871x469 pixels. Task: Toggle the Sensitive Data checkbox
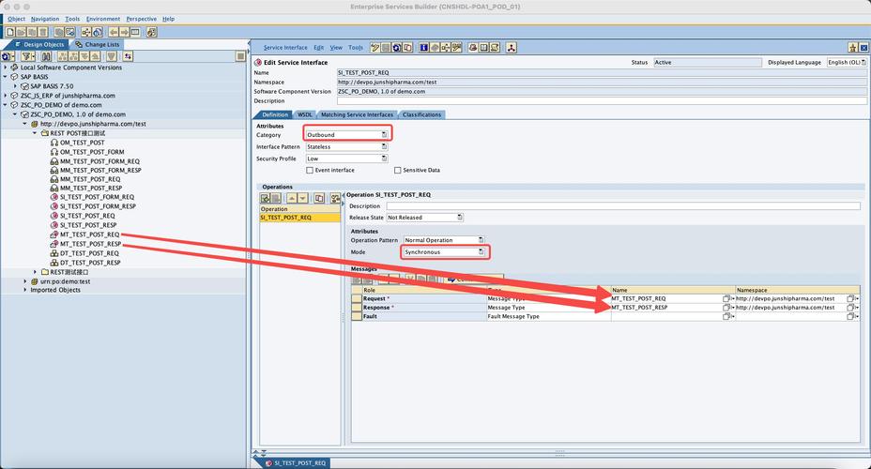[x=397, y=170]
